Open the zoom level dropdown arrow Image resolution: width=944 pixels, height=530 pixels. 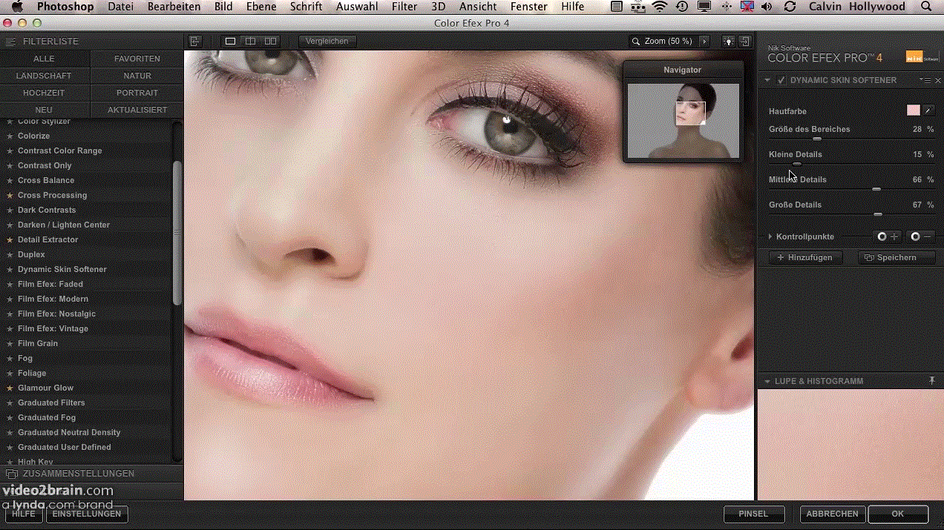tap(704, 42)
